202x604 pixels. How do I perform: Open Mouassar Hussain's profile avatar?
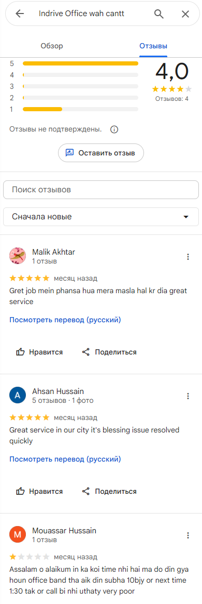tap(17, 535)
